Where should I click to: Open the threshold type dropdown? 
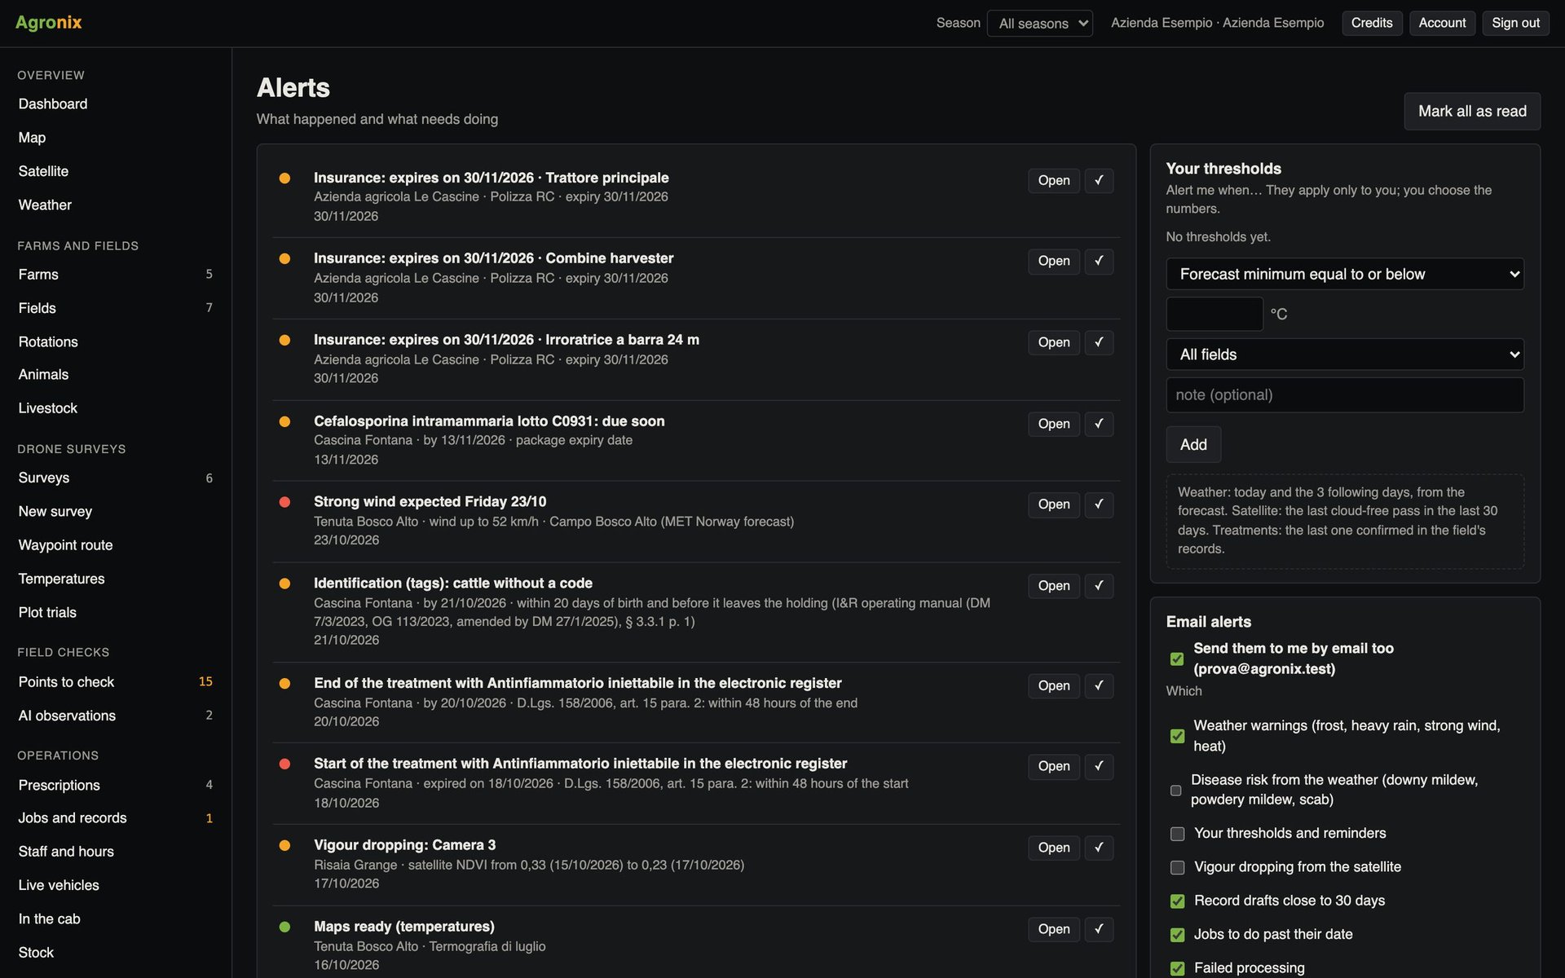[x=1345, y=274]
